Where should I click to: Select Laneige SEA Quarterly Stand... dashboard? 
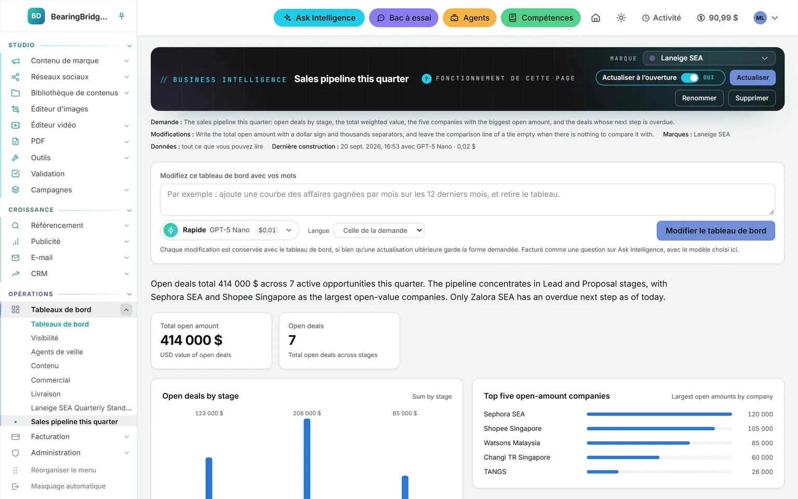(x=82, y=408)
